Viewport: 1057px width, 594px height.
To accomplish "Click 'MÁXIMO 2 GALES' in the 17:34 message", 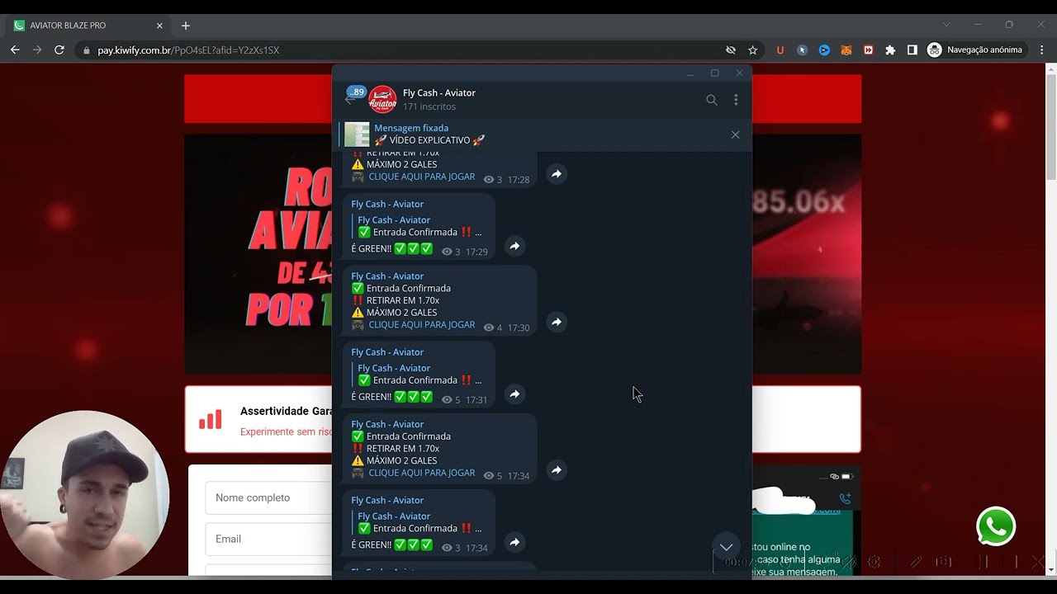I will (401, 460).
